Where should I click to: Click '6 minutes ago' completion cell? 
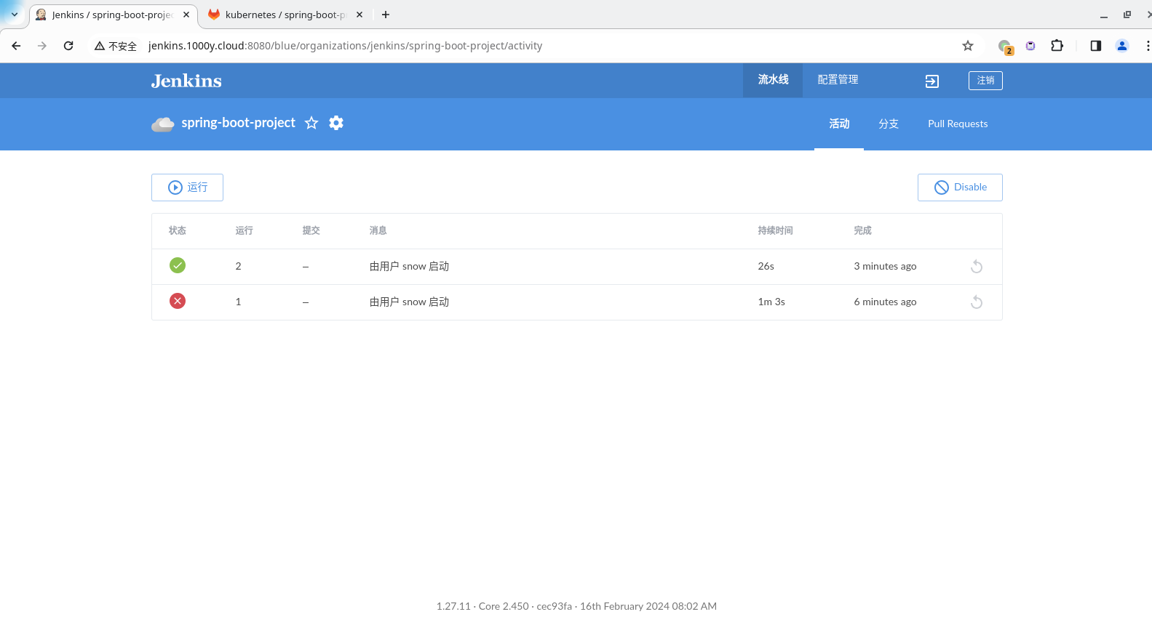[885, 302]
